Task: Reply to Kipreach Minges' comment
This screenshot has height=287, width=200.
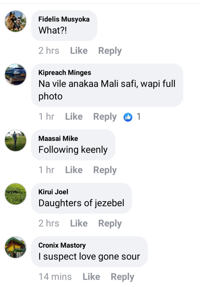Action: (105, 117)
